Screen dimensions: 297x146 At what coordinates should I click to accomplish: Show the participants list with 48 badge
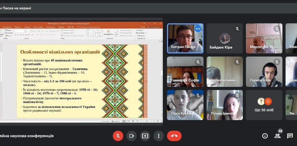(x=278, y=136)
